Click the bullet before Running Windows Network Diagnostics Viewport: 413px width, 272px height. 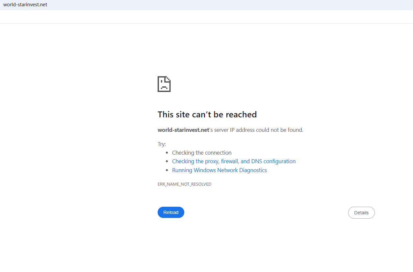[x=168, y=170]
